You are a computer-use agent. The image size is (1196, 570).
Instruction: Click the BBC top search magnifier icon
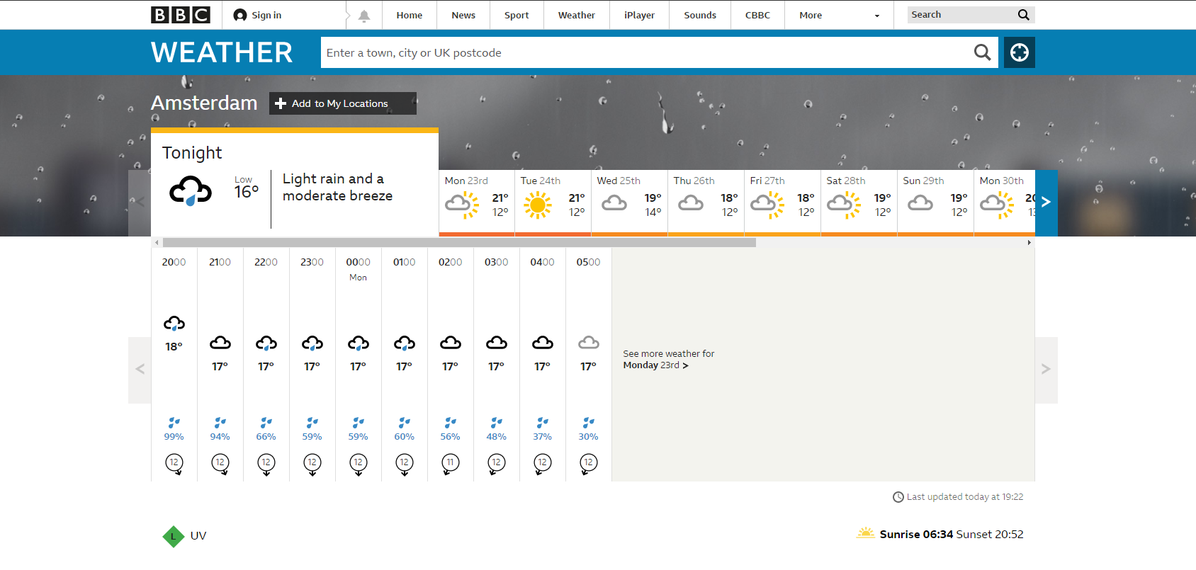tap(1023, 15)
